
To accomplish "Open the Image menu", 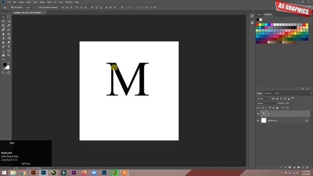I will pyautogui.click(x=21, y=2).
